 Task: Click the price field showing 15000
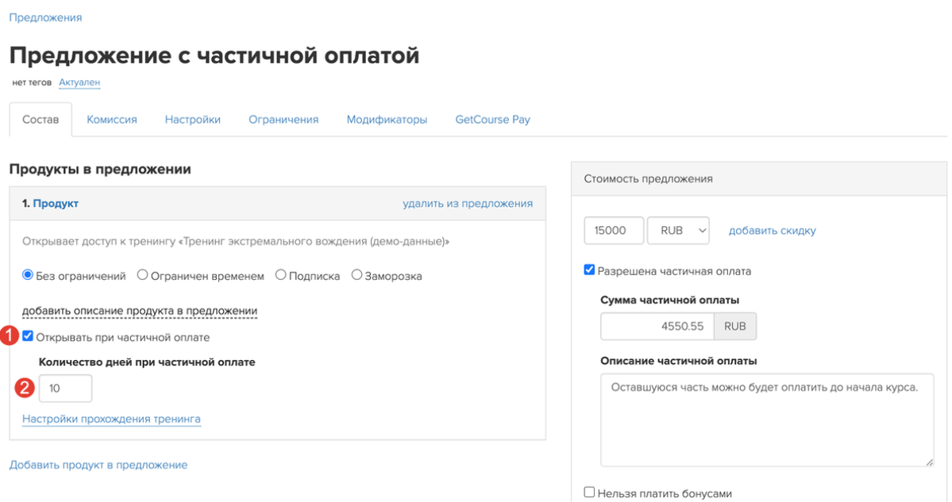pos(614,231)
